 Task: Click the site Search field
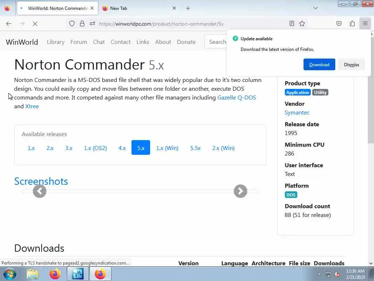coord(215,42)
